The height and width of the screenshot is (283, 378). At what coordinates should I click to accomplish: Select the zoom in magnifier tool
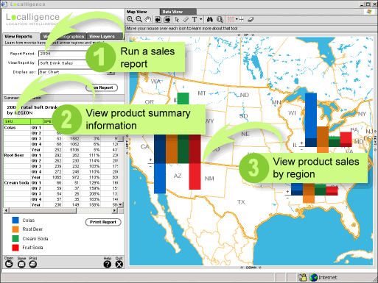coord(130,20)
